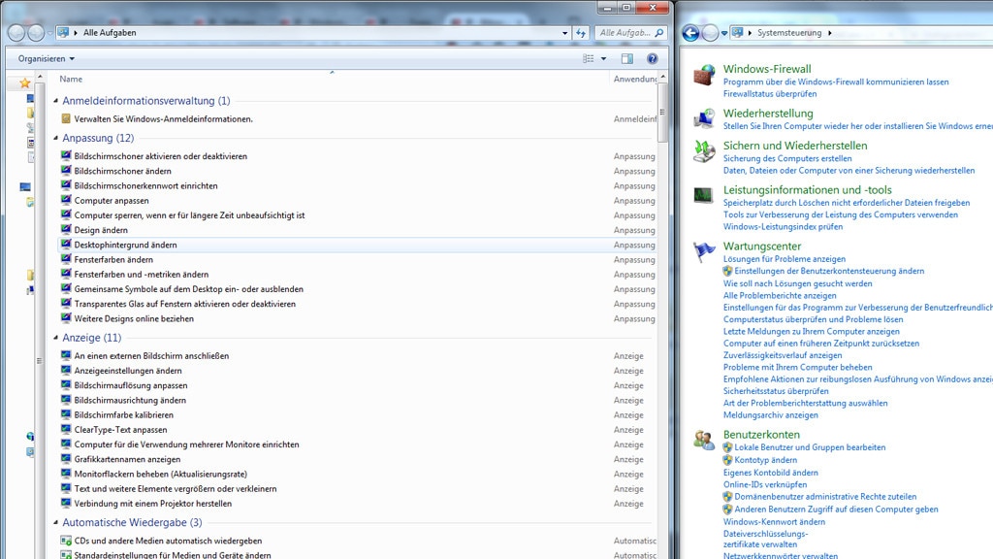The image size is (993, 559).
Task: Click the Favorites star icon in navigation pane
Action: [x=24, y=83]
